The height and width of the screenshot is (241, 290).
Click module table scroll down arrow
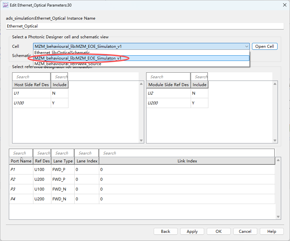[x=275, y=140]
